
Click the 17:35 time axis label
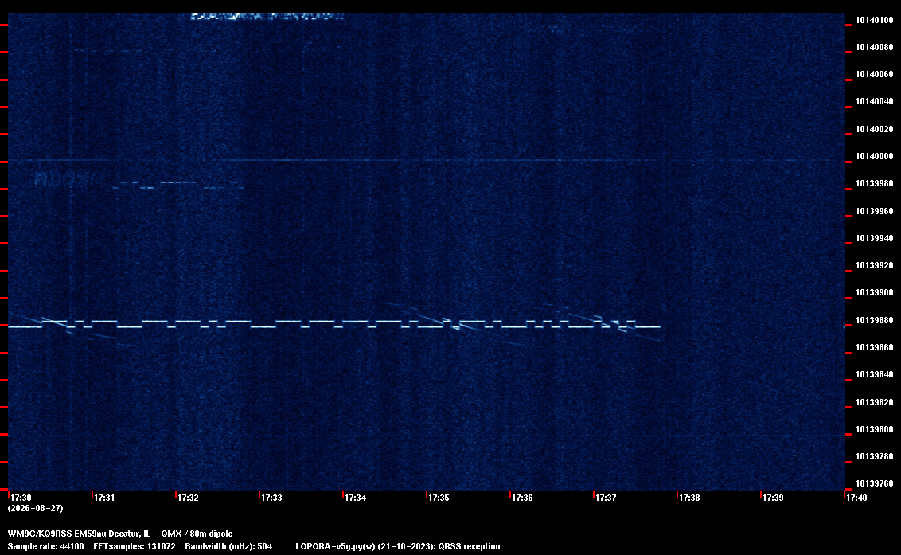(439, 498)
